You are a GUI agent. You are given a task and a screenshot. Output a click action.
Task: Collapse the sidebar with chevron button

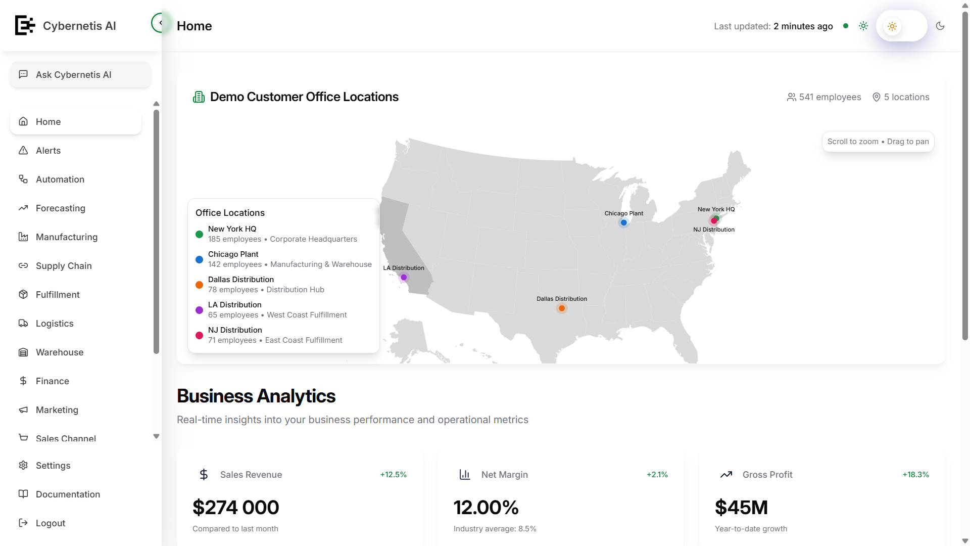pyautogui.click(x=160, y=23)
